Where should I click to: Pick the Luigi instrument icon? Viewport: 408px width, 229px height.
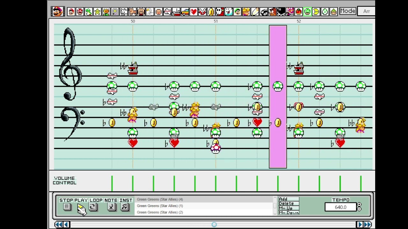[x=237, y=12]
